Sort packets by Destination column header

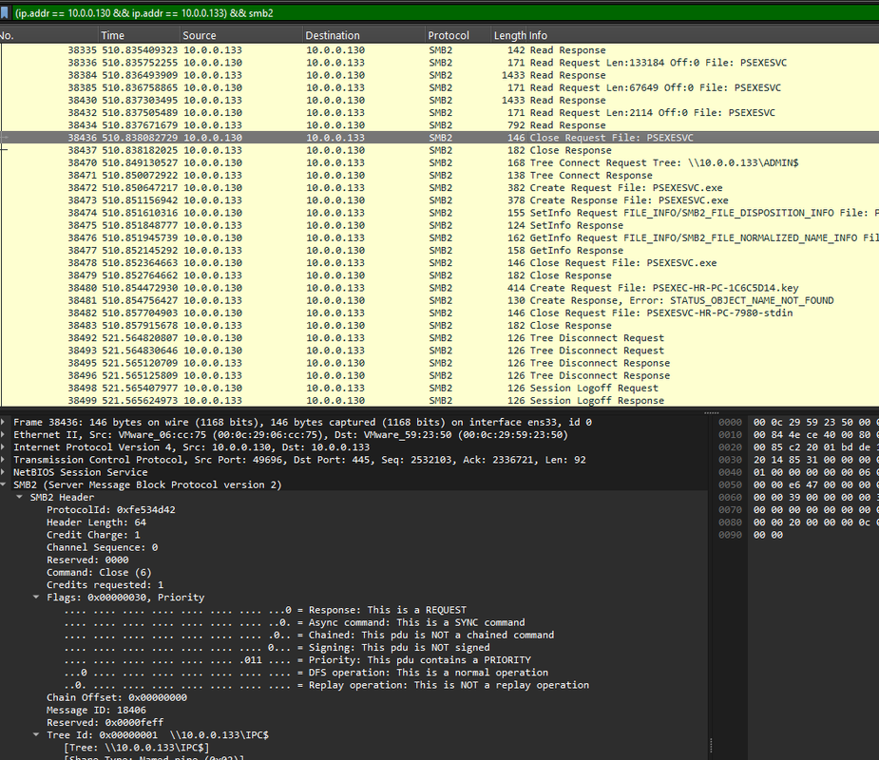[x=364, y=35]
